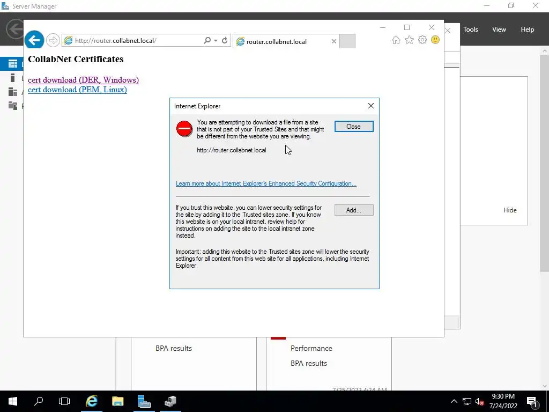Click the search magnifier in address bar

click(x=207, y=41)
